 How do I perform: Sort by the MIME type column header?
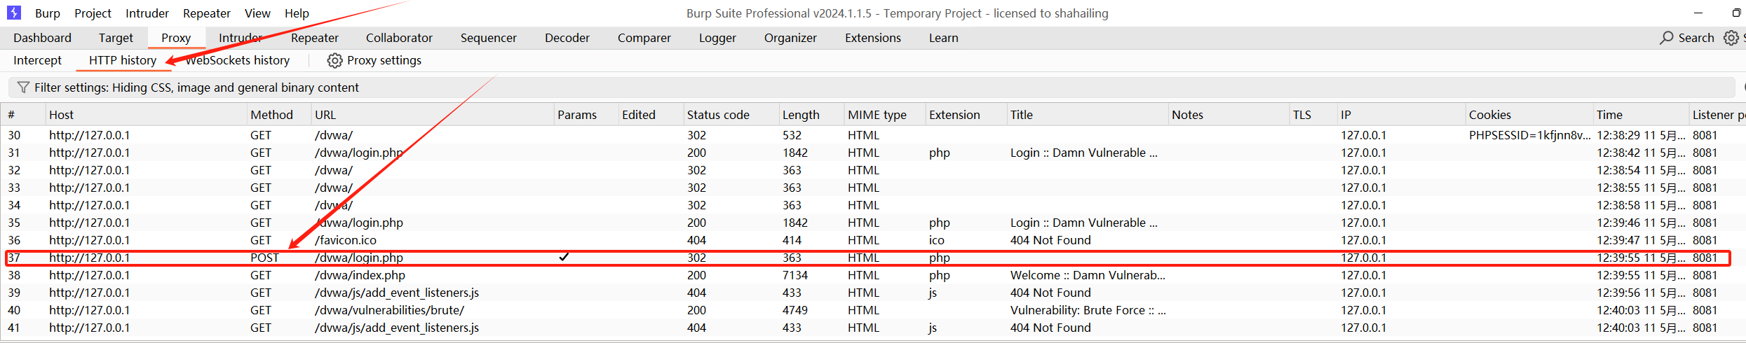884,115
